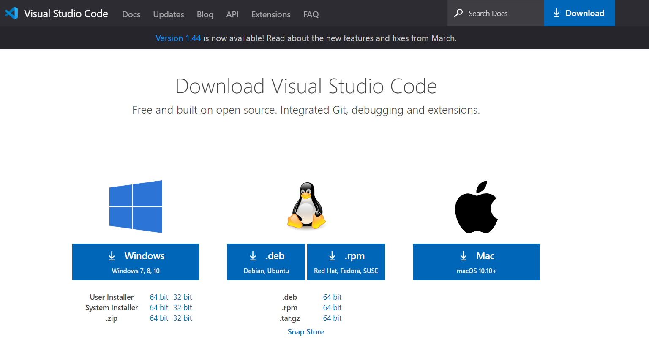Select .tar.gz 64 bit link
649x339 pixels.
coord(333,318)
